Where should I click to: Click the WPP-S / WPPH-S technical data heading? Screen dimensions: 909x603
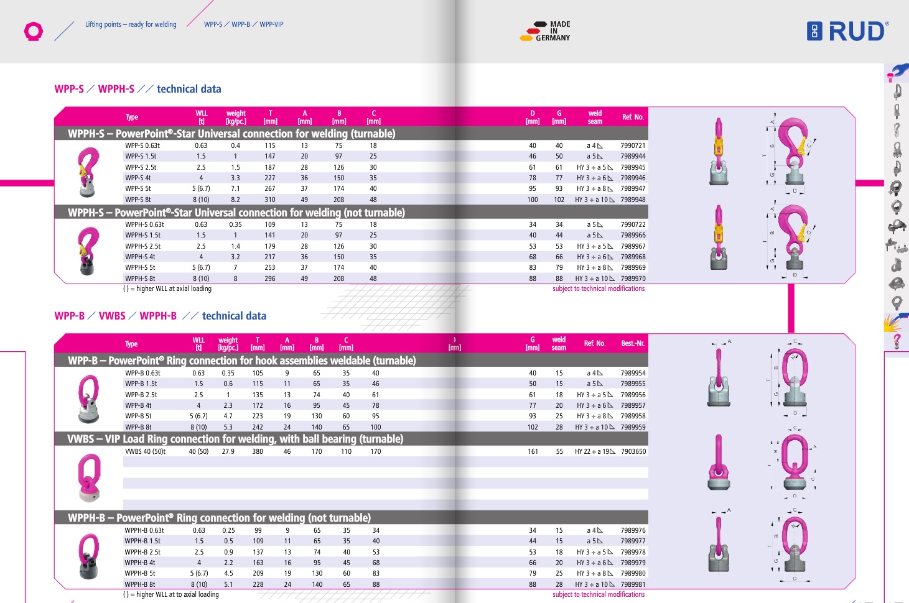pos(138,89)
